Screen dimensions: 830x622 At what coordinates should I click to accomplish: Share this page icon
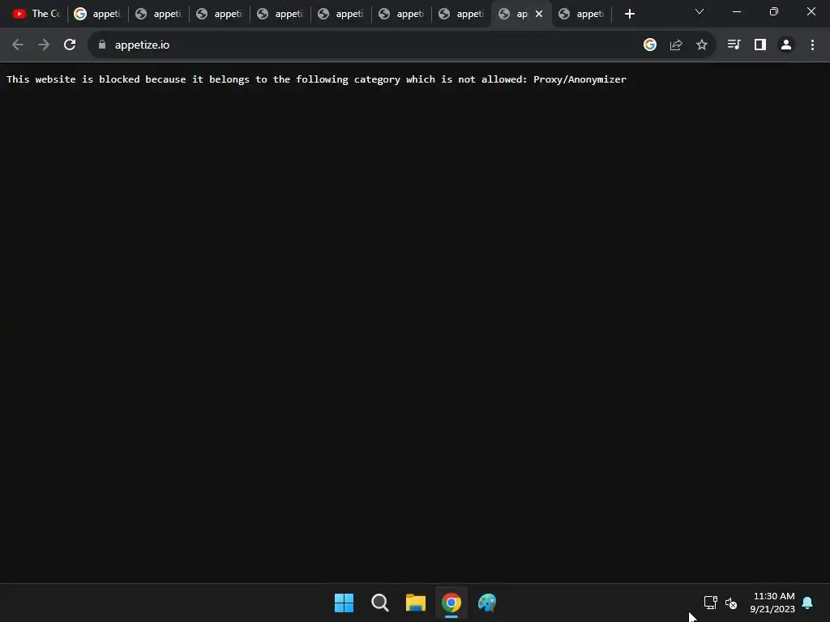(x=676, y=45)
